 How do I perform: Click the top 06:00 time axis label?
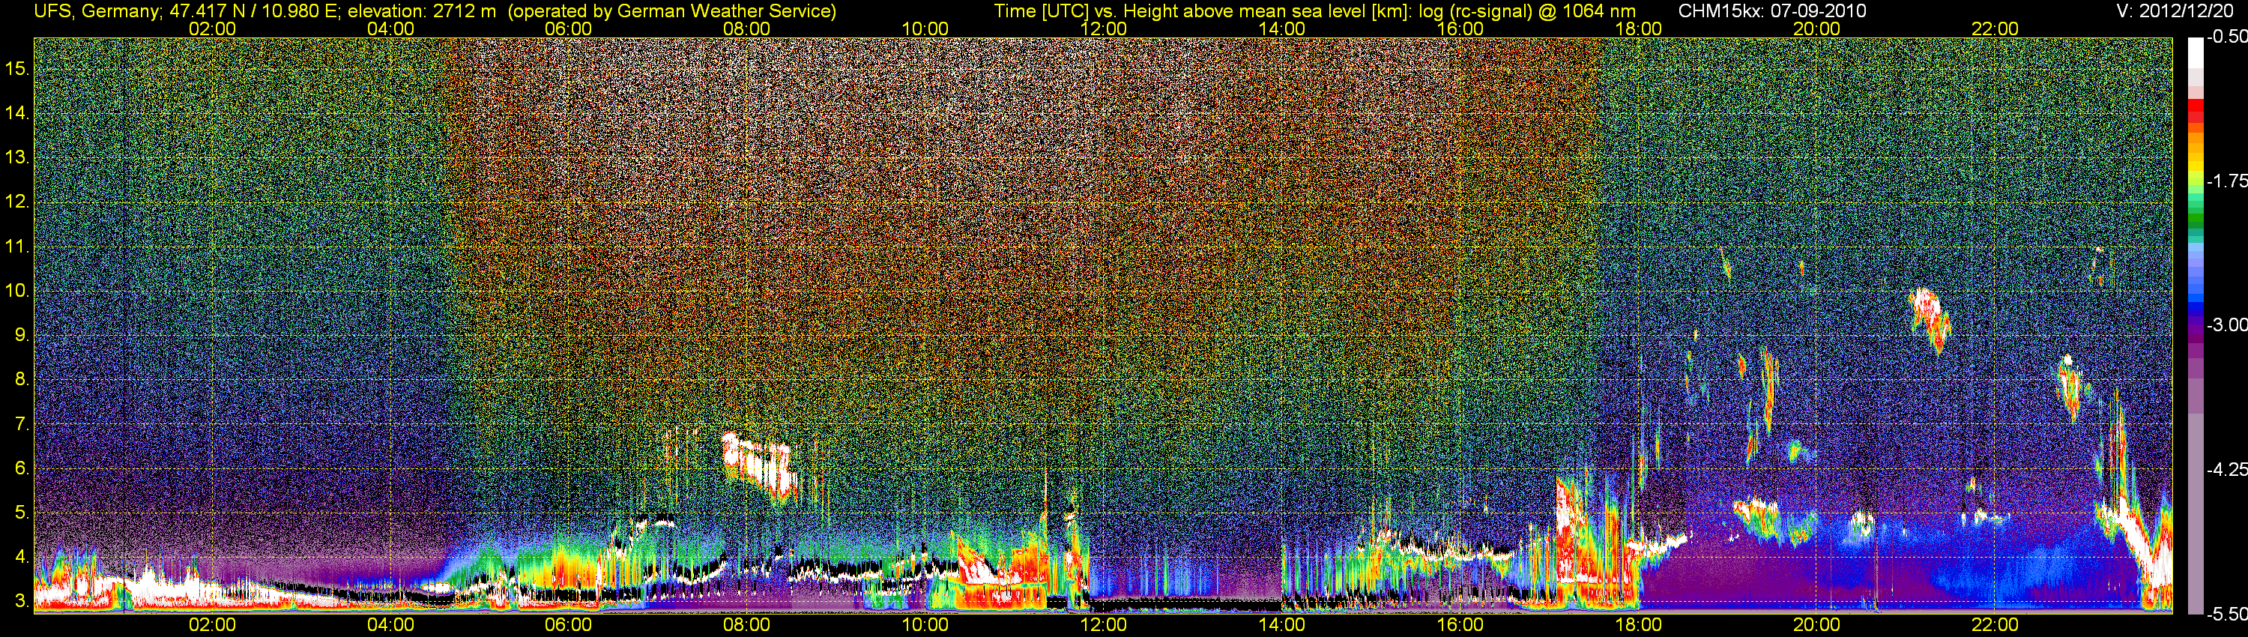point(568,28)
